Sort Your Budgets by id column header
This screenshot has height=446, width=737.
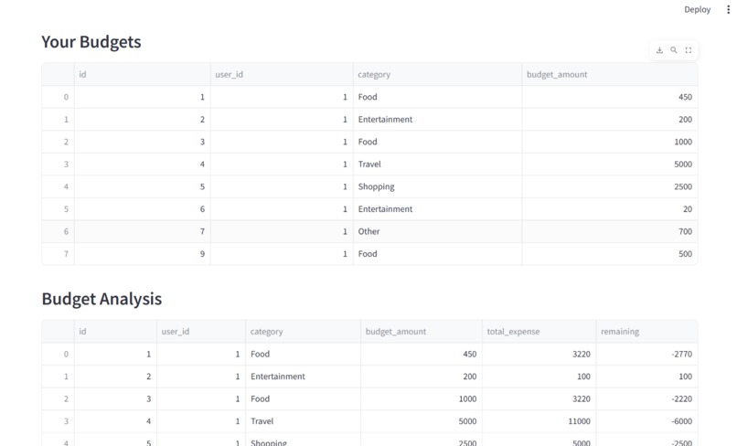pos(142,74)
